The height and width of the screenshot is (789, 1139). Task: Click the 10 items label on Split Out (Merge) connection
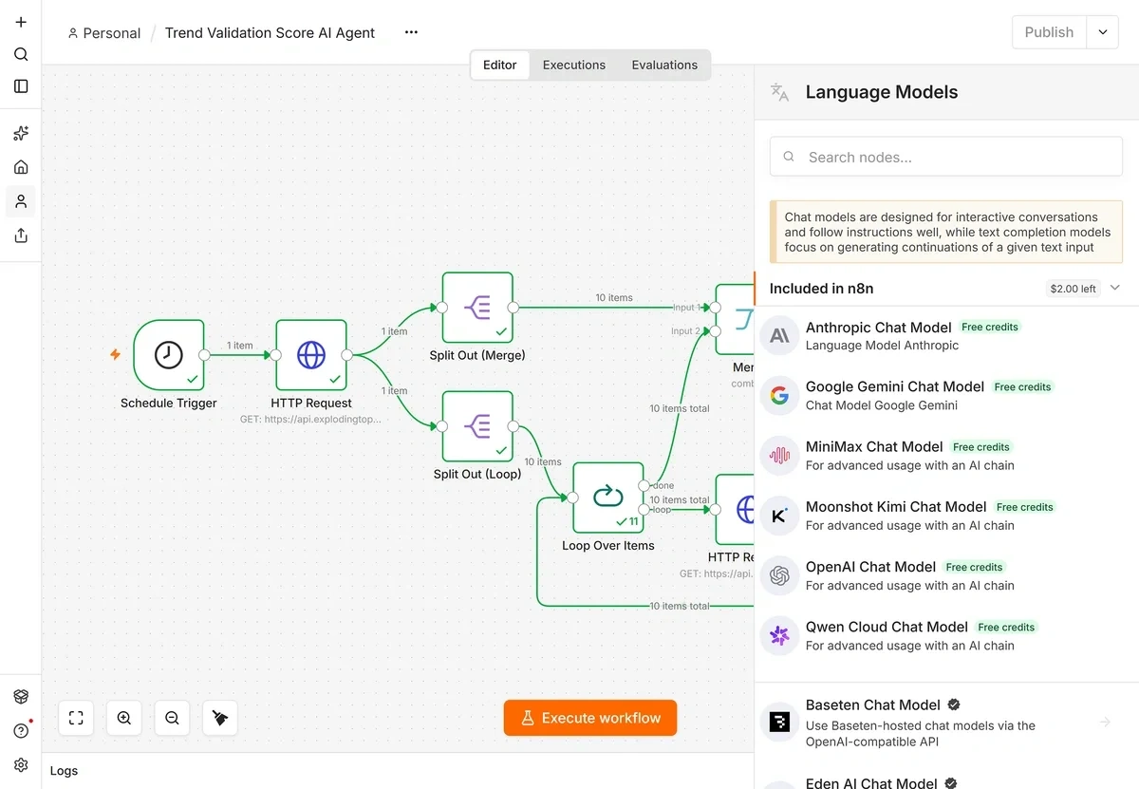pyautogui.click(x=614, y=297)
